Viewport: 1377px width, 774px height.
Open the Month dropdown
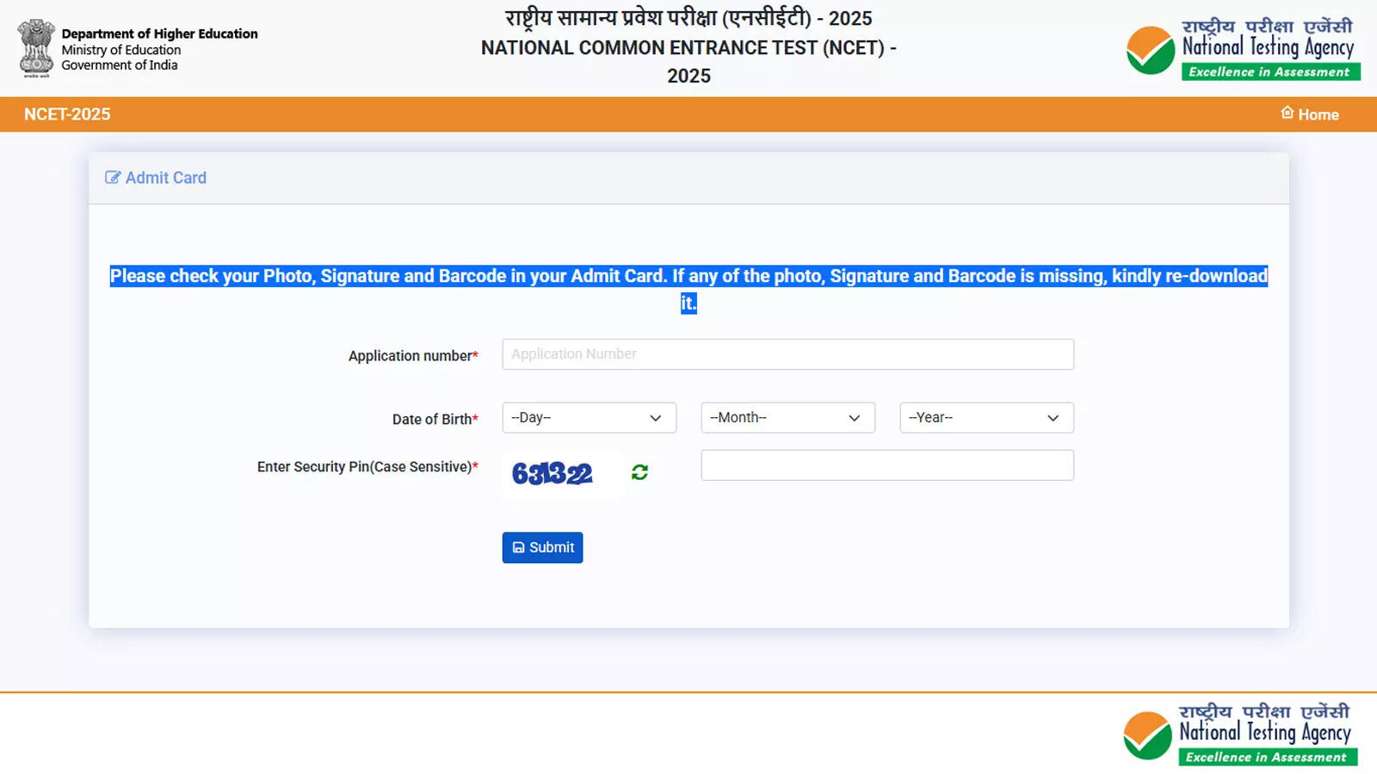coord(787,418)
